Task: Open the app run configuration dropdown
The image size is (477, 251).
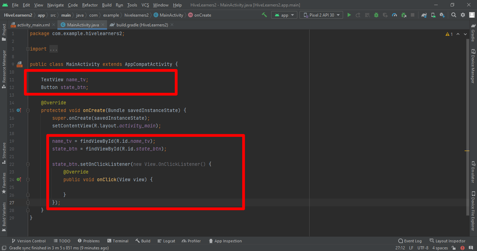Action: click(x=284, y=15)
